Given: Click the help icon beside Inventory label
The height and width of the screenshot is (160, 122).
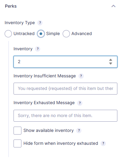Looking at the screenshot, I should coord(38,49).
